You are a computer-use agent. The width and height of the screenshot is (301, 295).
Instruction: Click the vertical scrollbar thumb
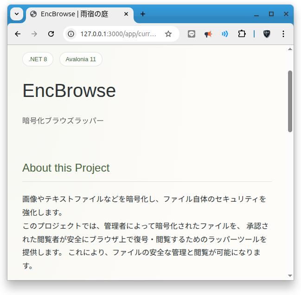pos(290,101)
